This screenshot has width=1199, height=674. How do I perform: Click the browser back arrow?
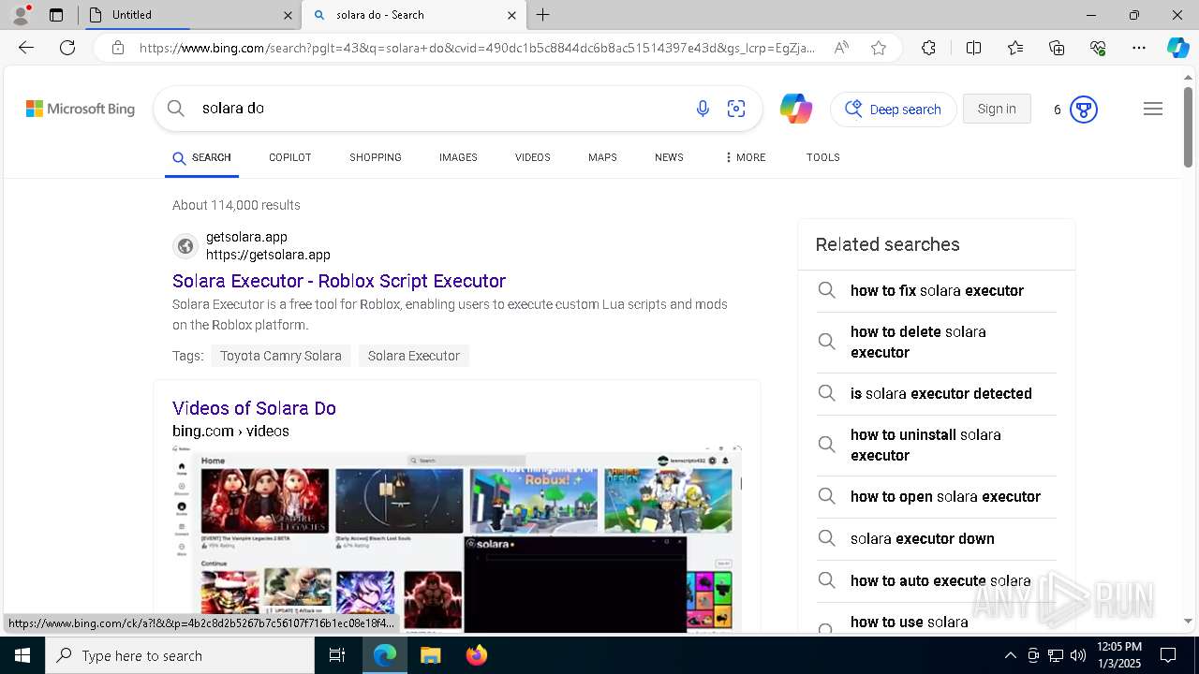click(26, 48)
